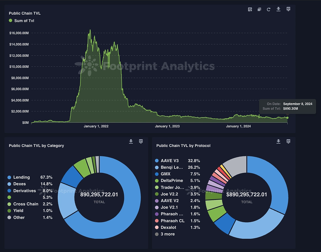Click the 26.2% Benqi percentage value
Viewport: 321px width, 252px height.
tap(194, 167)
